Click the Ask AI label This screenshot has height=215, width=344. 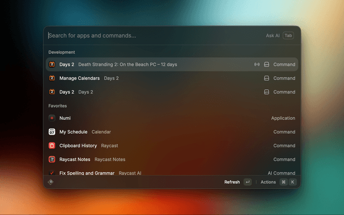pos(273,36)
